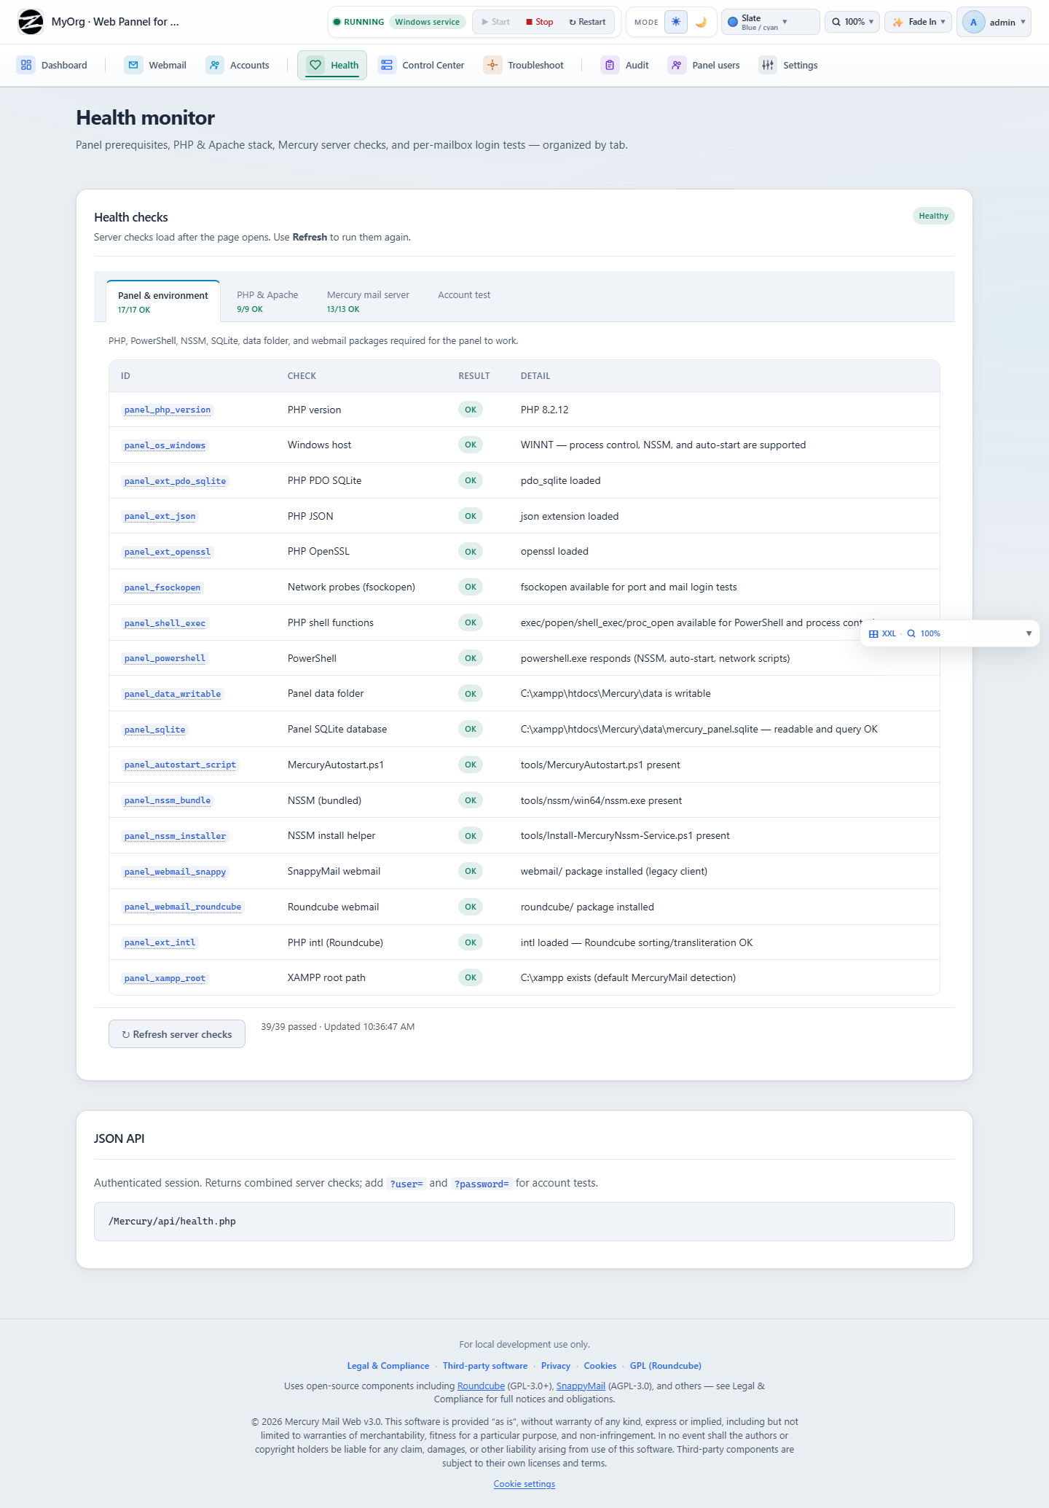Click the panel_webmail_roundcube ID

tap(183, 907)
